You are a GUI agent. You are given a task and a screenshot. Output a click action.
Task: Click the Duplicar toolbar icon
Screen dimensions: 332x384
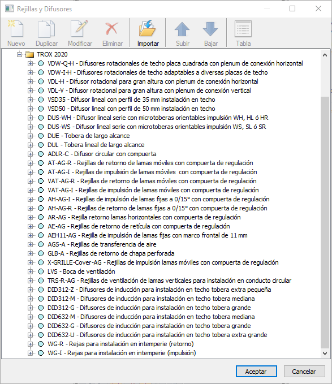[46, 29]
